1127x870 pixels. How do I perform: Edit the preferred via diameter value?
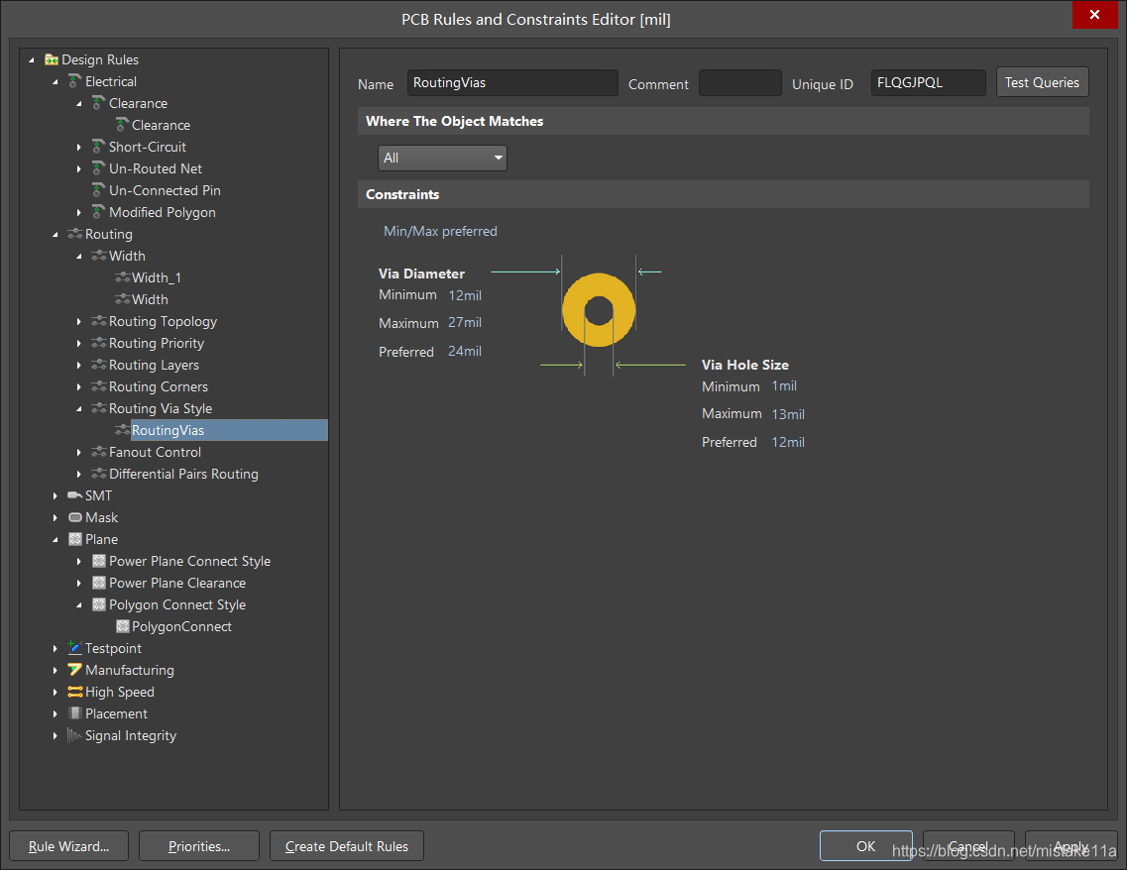click(465, 352)
